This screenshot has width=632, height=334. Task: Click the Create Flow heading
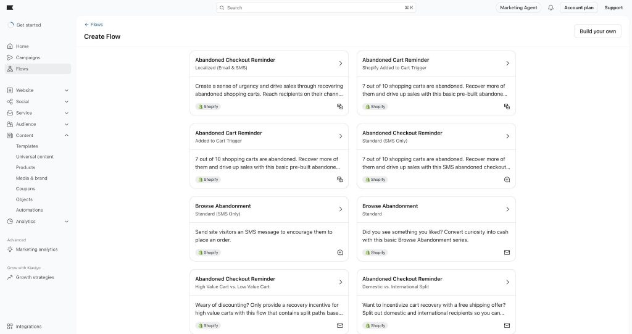[102, 36]
